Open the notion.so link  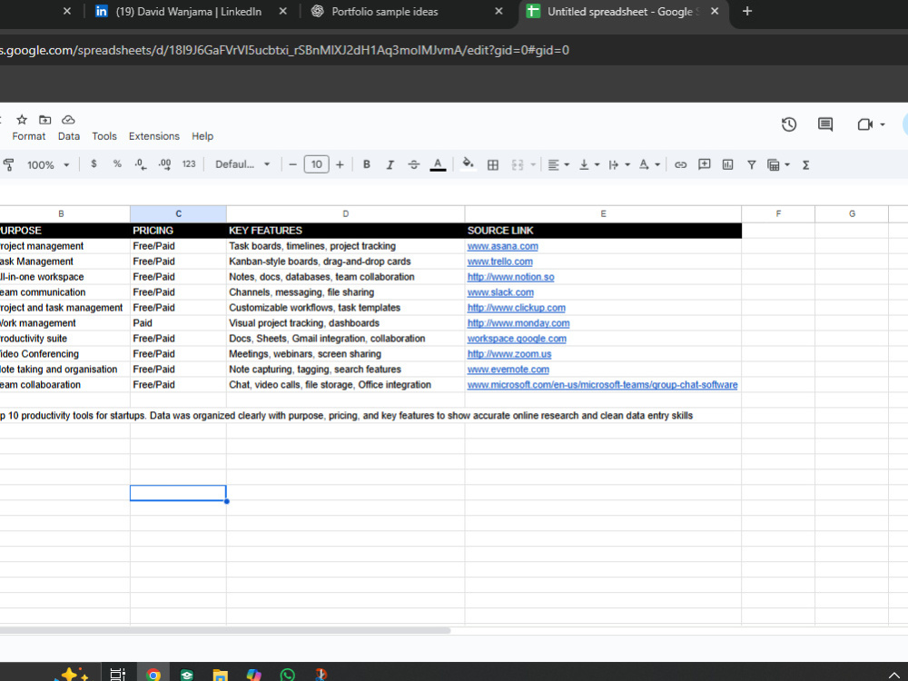point(510,277)
